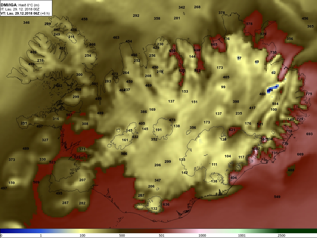Click the map value 523
This screenshot has height=238, width=317.
pyautogui.click(x=52, y=162)
